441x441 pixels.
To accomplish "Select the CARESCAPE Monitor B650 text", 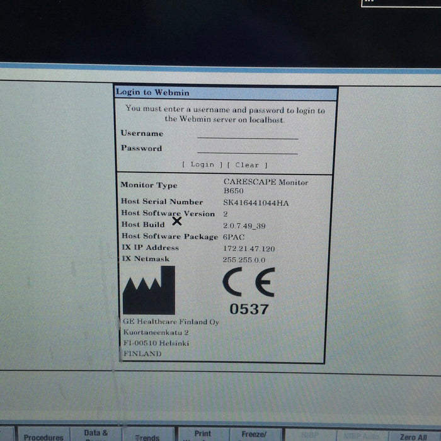I will click(266, 186).
